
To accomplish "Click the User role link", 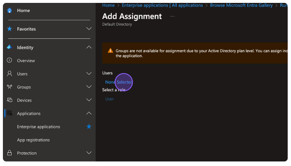I will click(x=109, y=99).
